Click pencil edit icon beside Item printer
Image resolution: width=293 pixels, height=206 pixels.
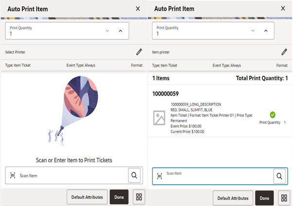[284, 51]
